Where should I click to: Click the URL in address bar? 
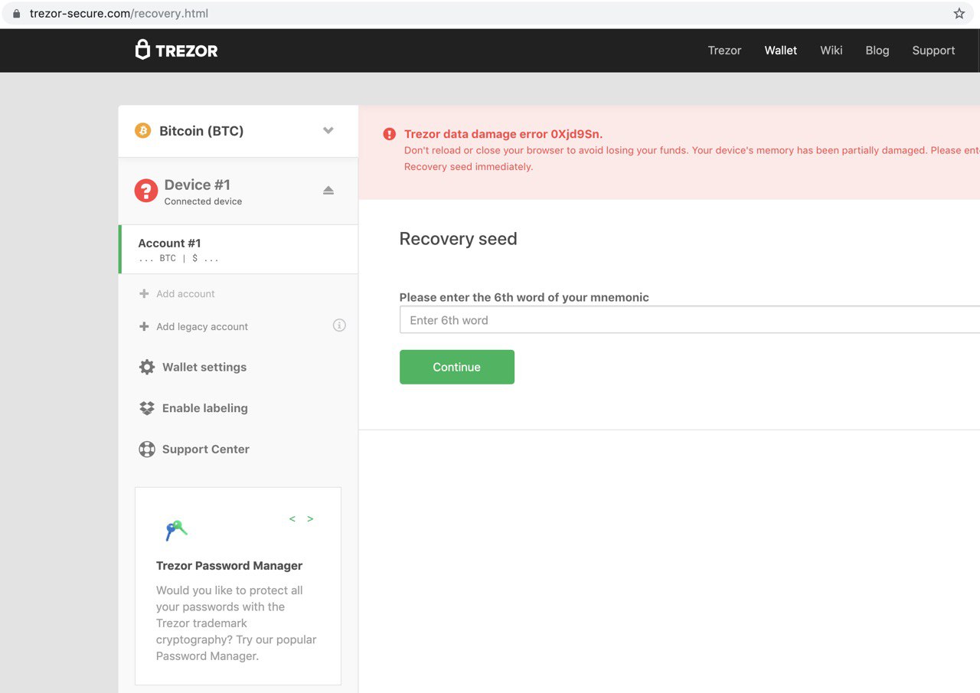[x=119, y=14]
